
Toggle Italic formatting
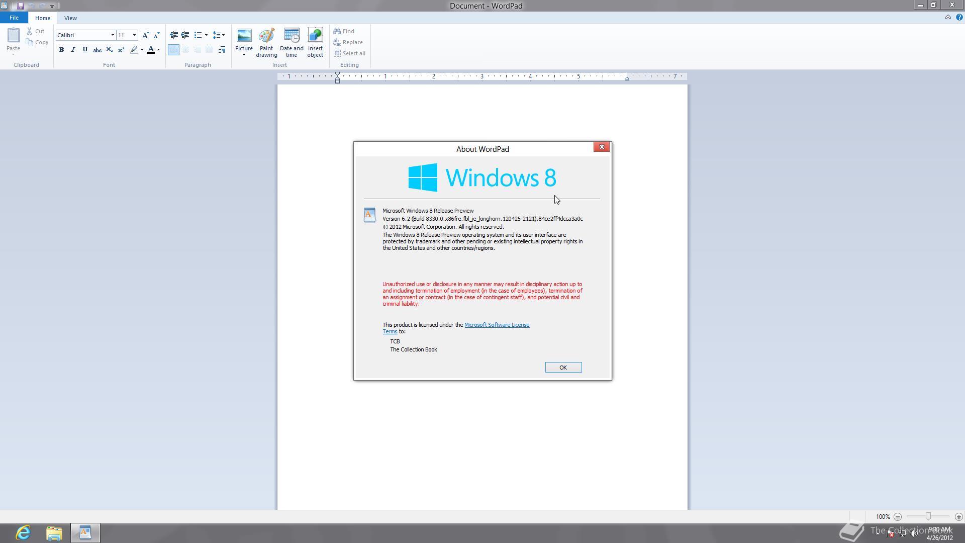pyautogui.click(x=73, y=50)
